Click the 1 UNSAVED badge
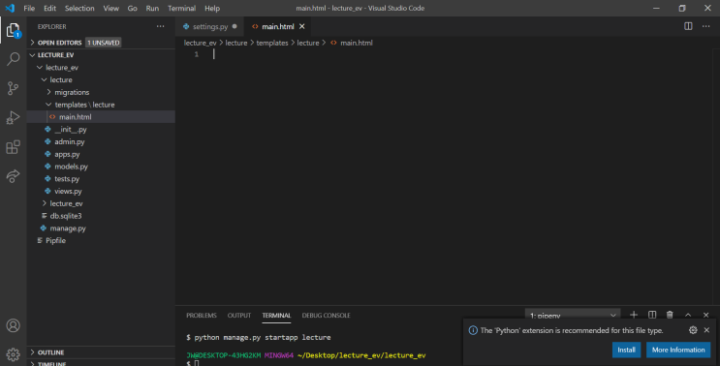Image resolution: width=720 pixels, height=366 pixels. pos(104,43)
